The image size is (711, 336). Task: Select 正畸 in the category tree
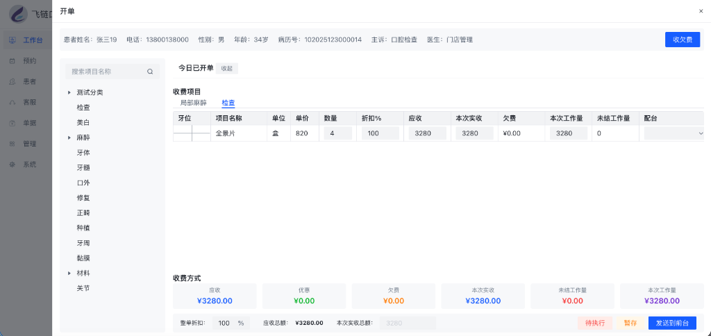coord(83,213)
